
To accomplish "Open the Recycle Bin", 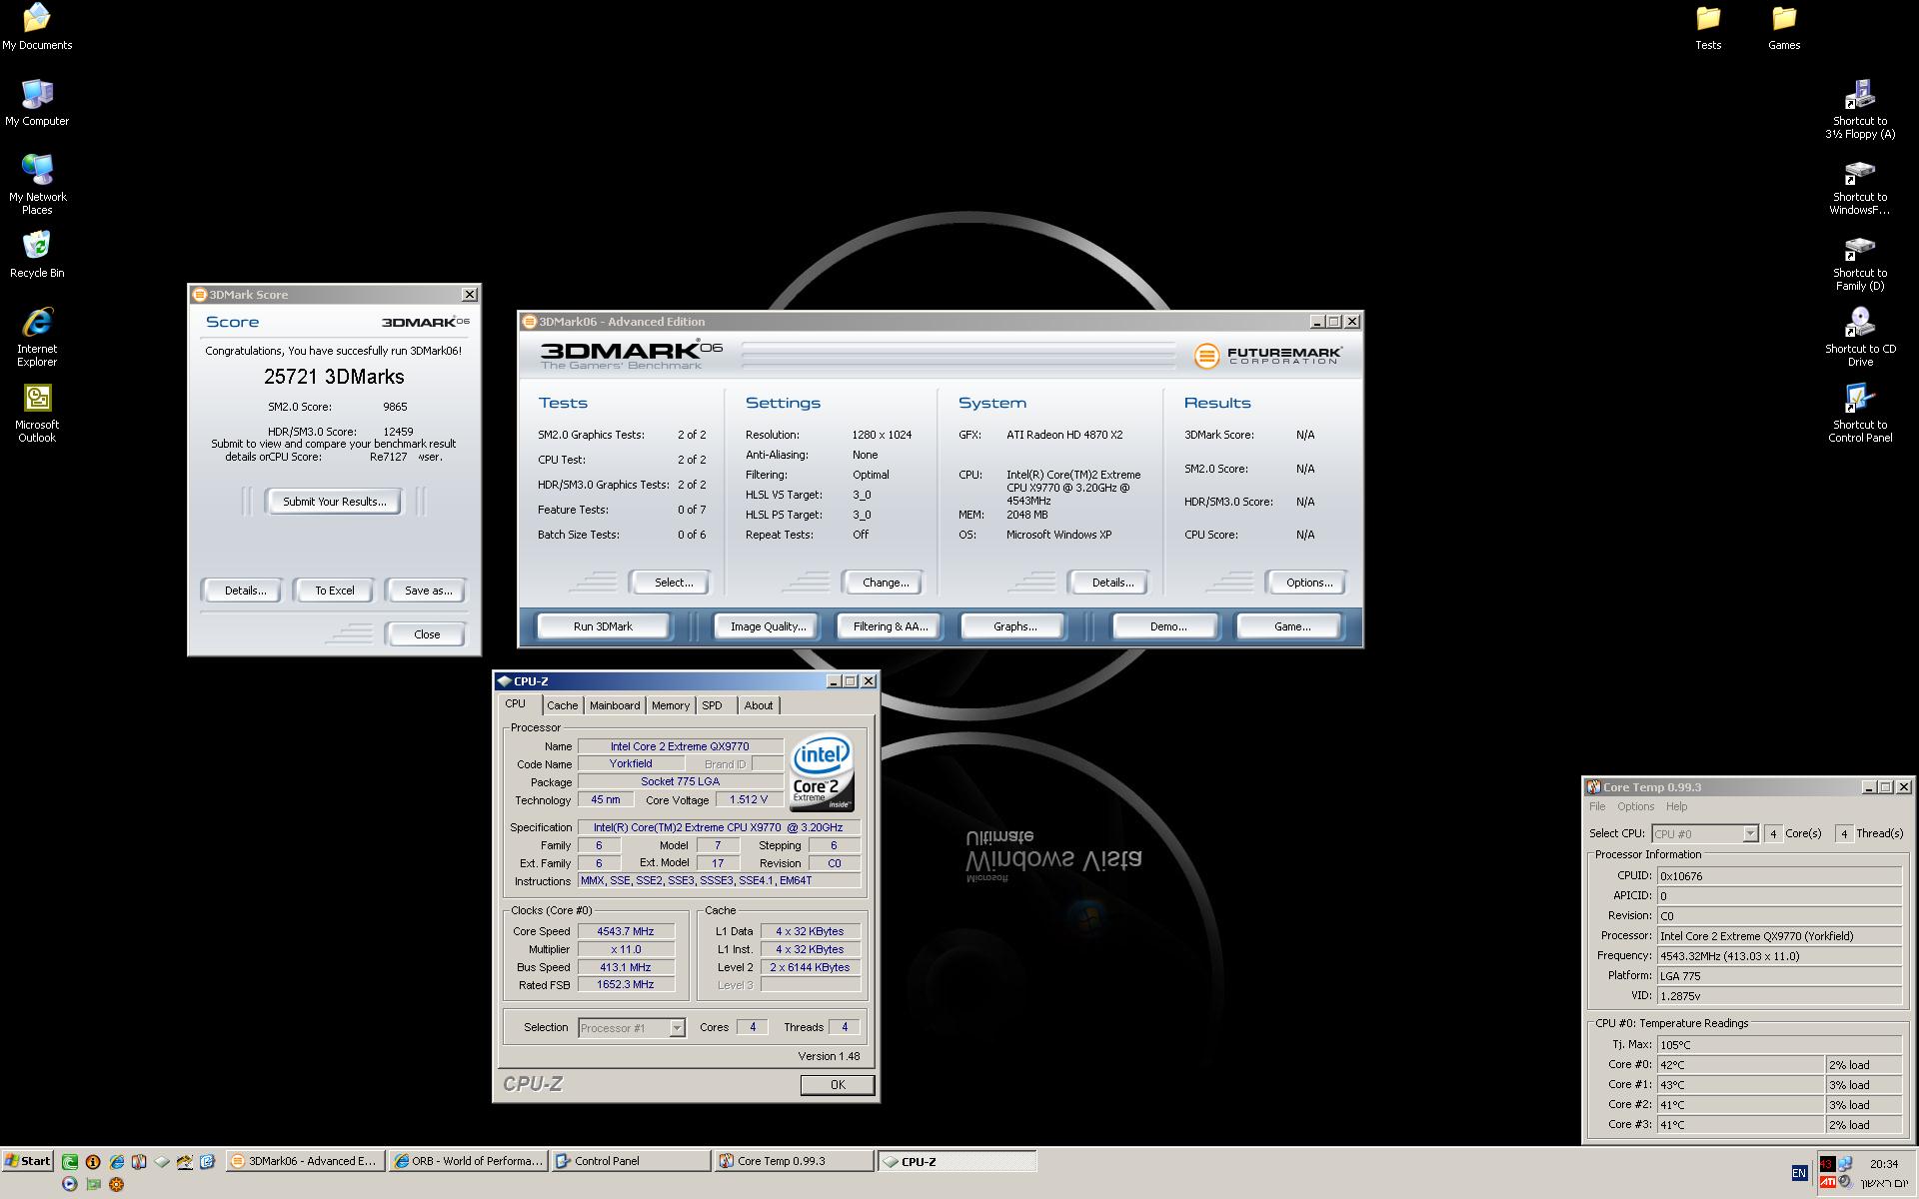I will 37,255.
